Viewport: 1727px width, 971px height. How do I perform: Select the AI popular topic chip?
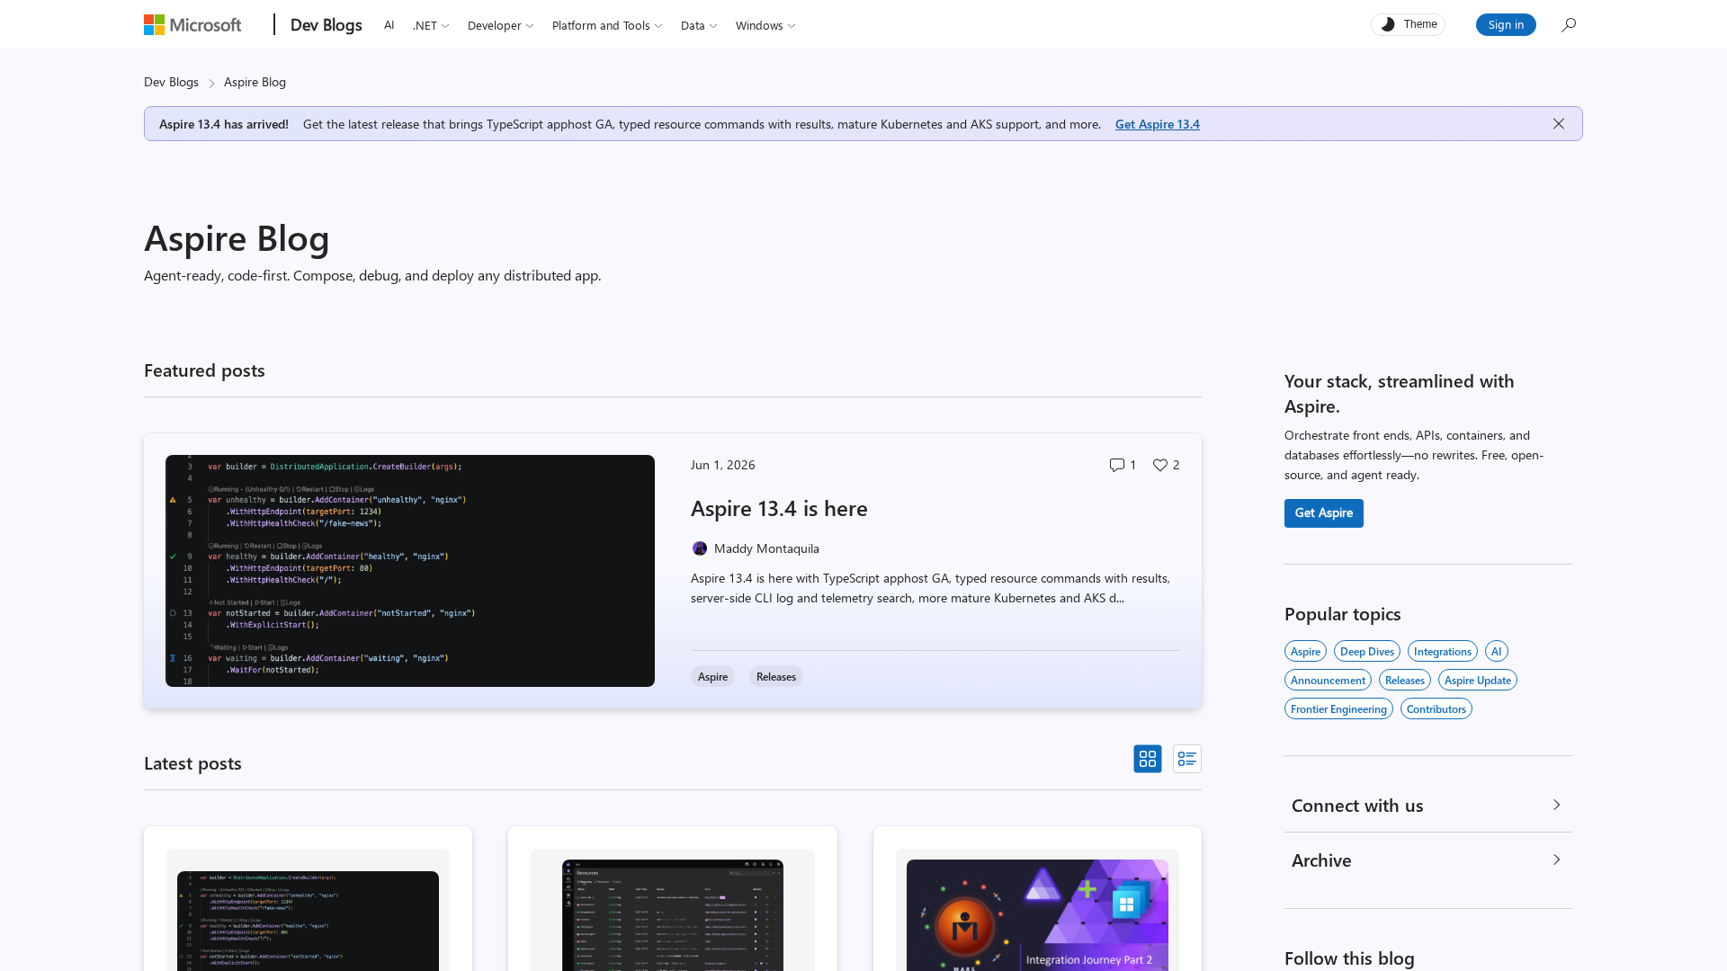coord(1496,651)
